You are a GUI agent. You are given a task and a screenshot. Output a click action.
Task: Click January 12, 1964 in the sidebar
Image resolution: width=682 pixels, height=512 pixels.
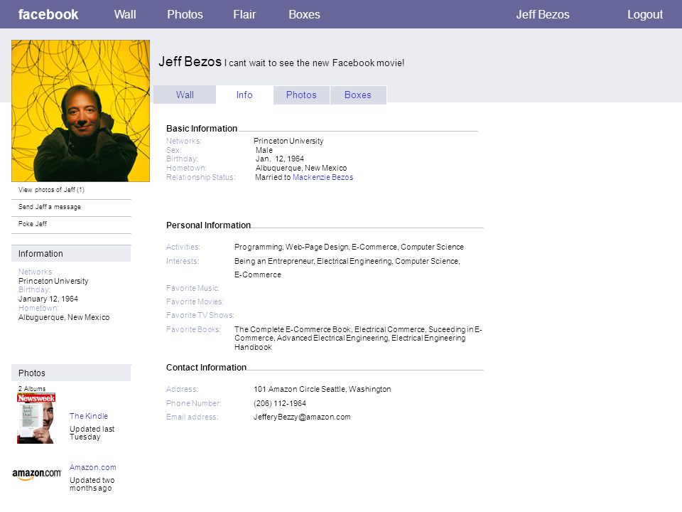tap(48, 299)
